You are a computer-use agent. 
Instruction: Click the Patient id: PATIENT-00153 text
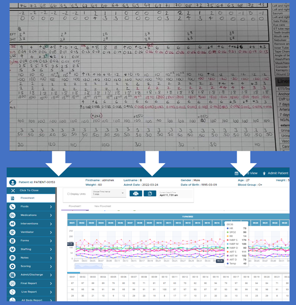(37, 182)
